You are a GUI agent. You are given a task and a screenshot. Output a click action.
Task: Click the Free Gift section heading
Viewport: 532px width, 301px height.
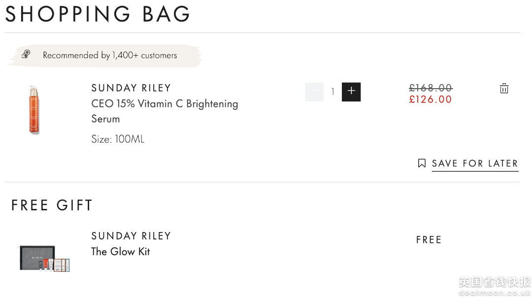click(x=52, y=205)
